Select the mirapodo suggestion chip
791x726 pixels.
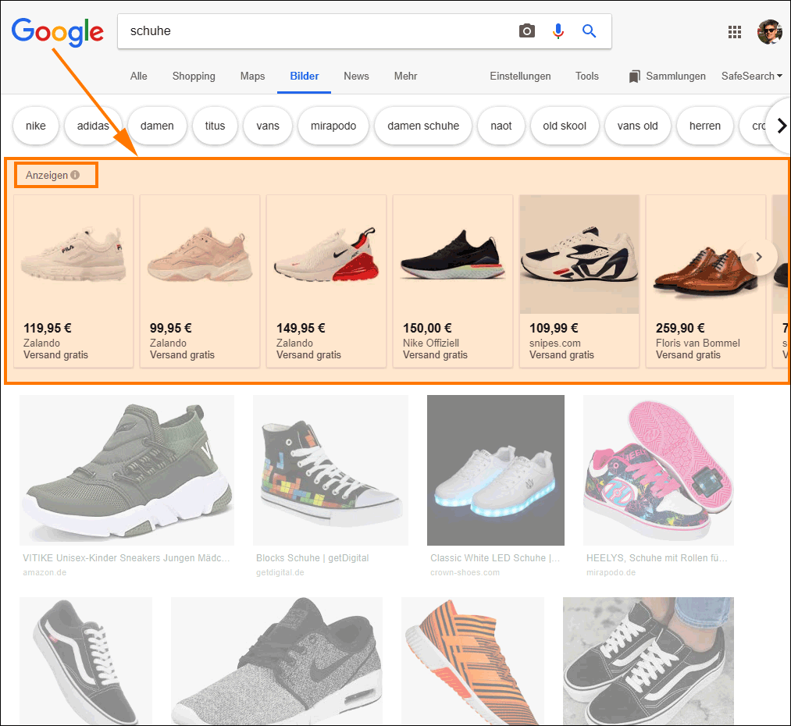coord(333,126)
